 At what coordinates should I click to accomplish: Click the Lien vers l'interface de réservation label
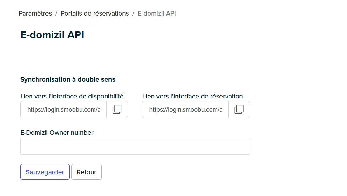[x=192, y=96]
